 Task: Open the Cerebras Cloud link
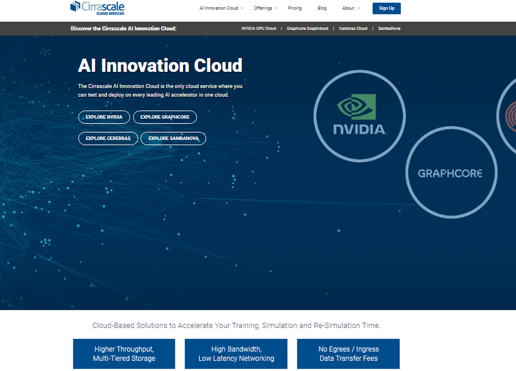(x=353, y=28)
